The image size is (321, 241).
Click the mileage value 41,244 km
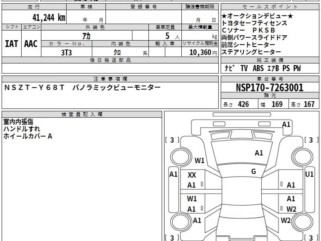coord(49,18)
